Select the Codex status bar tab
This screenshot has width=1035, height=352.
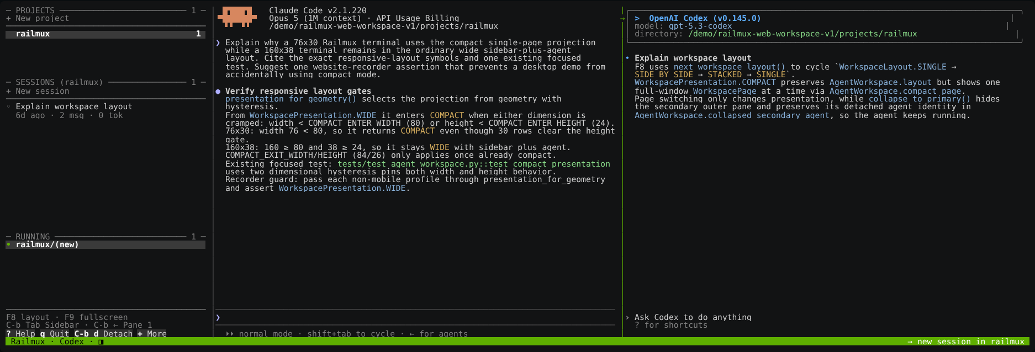pyautogui.click(x=72, y=342)
